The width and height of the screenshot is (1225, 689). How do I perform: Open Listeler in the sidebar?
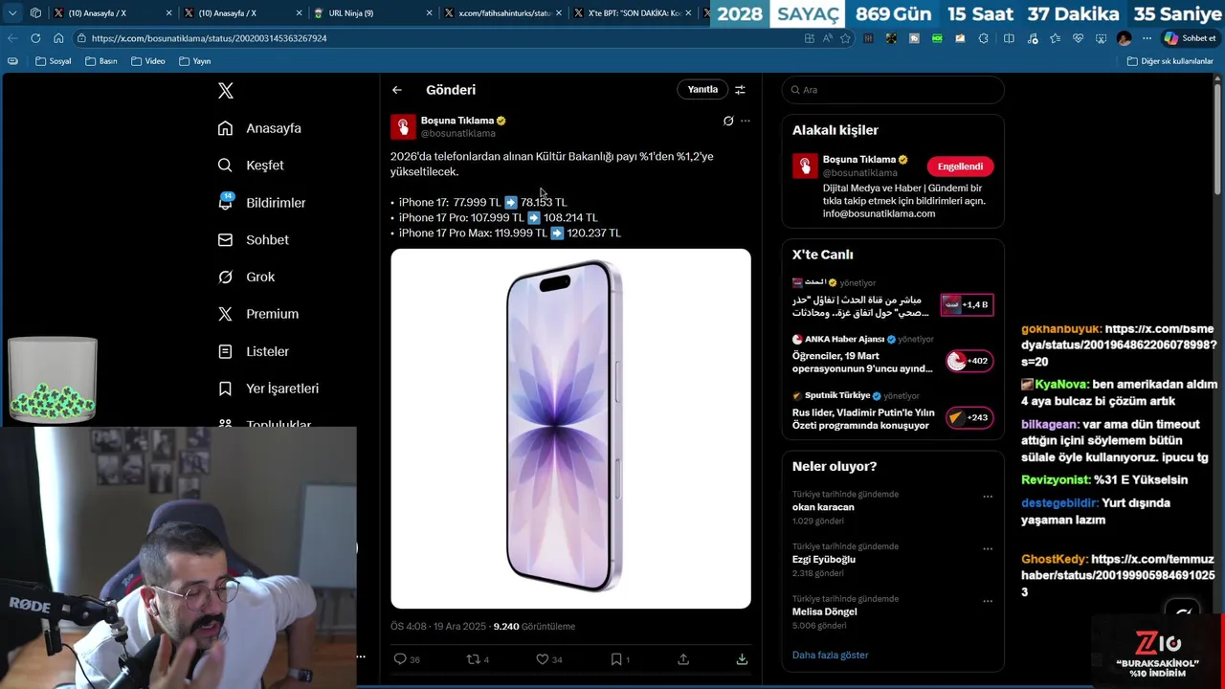pos(253,351)
